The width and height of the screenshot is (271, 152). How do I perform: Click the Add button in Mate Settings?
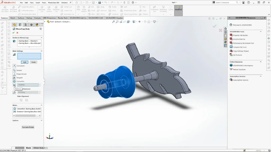[x=25, y=62]
